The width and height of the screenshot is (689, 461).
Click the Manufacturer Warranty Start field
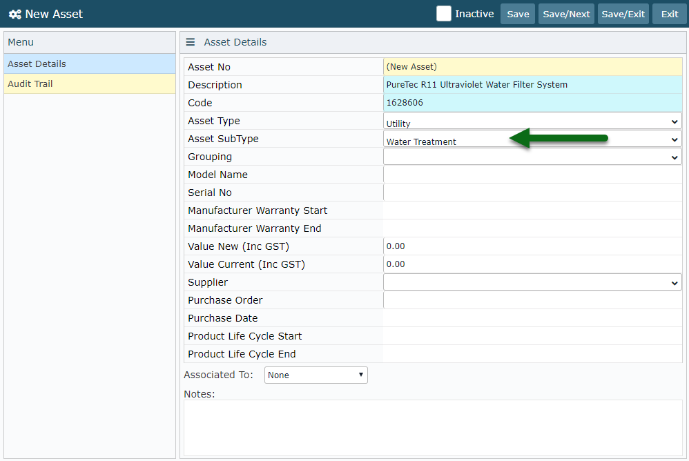pyautogui.click(x=532, y=210)
